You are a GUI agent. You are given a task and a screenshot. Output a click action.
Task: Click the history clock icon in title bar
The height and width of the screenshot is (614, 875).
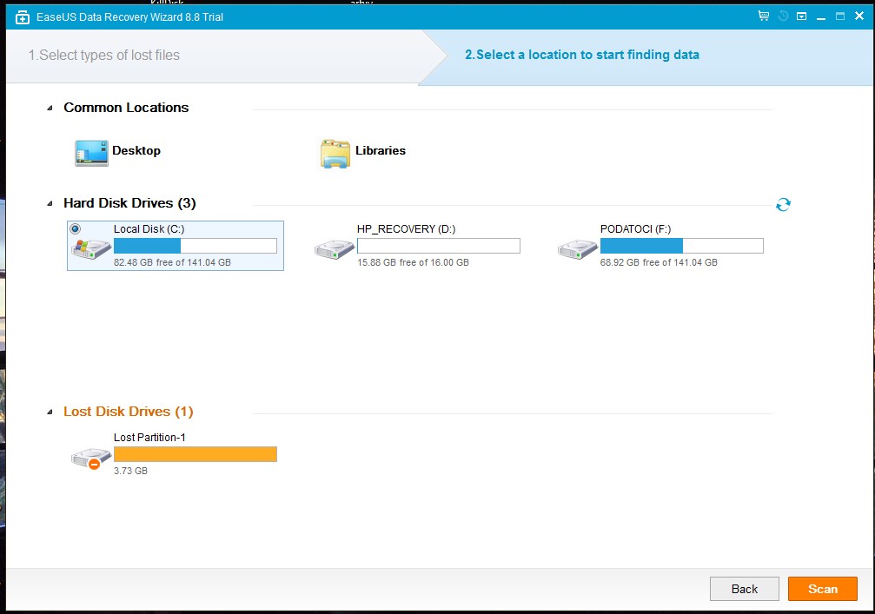pyautogui.click(x=783, y=17)
